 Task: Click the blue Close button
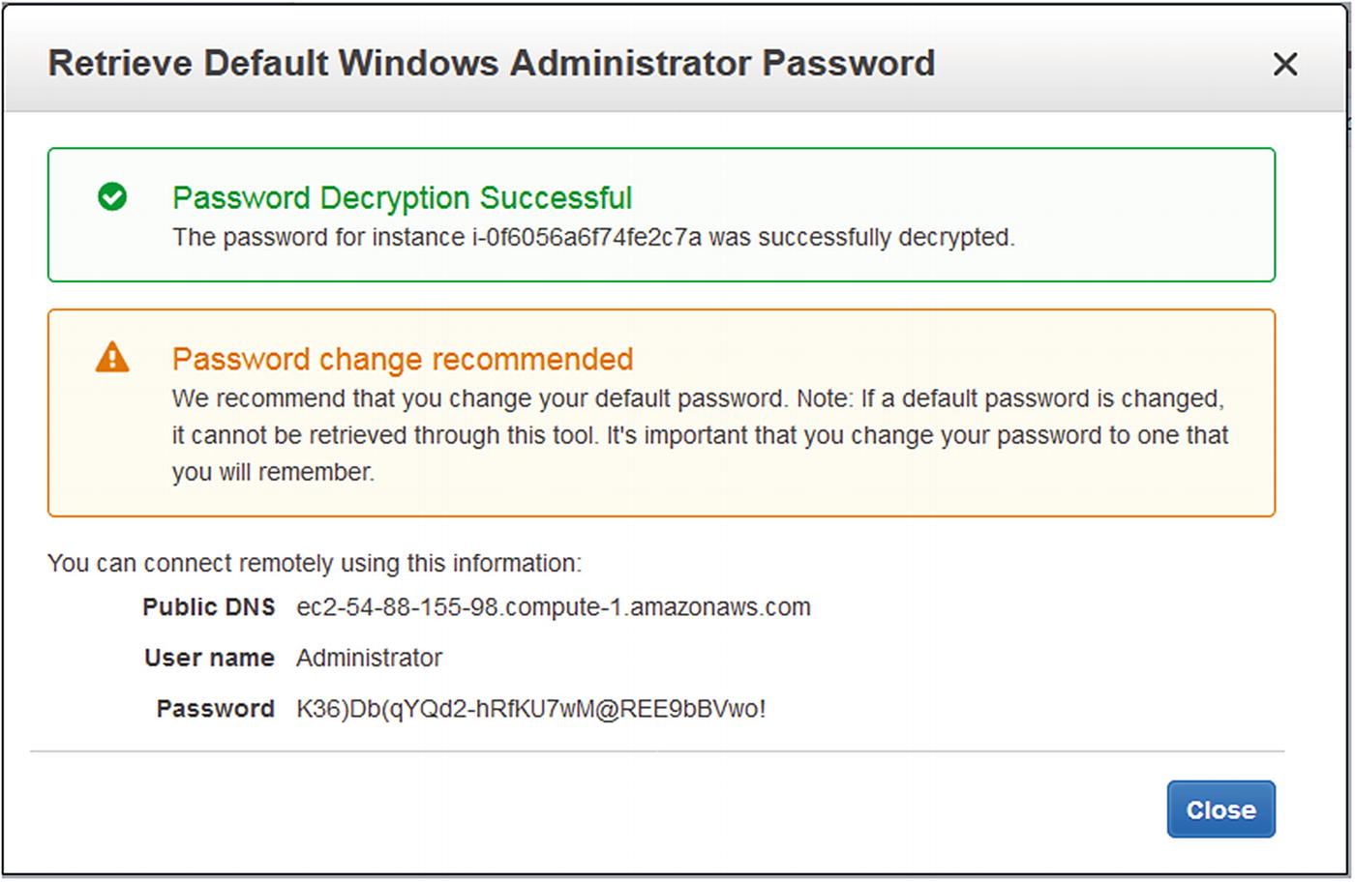click(x=1220, y=809)
